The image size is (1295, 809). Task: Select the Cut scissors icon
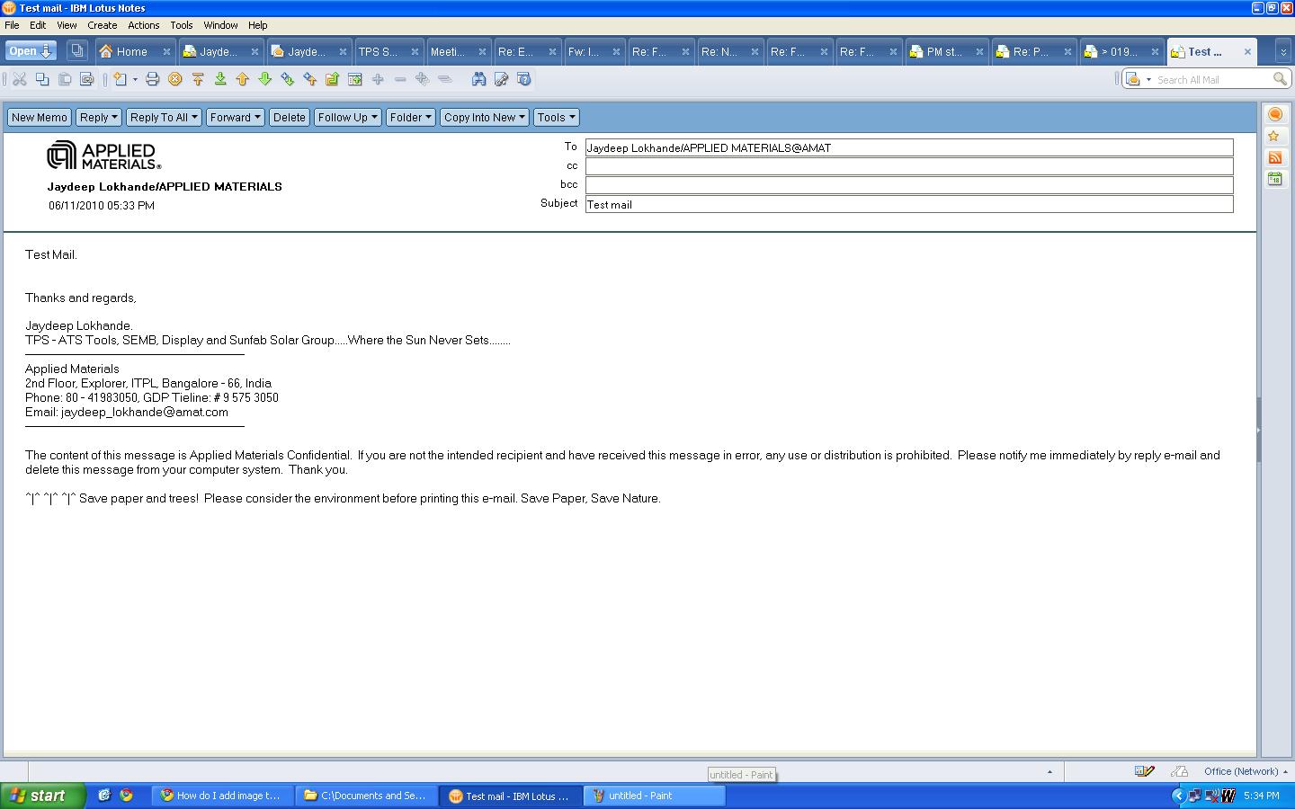(20, 79)
